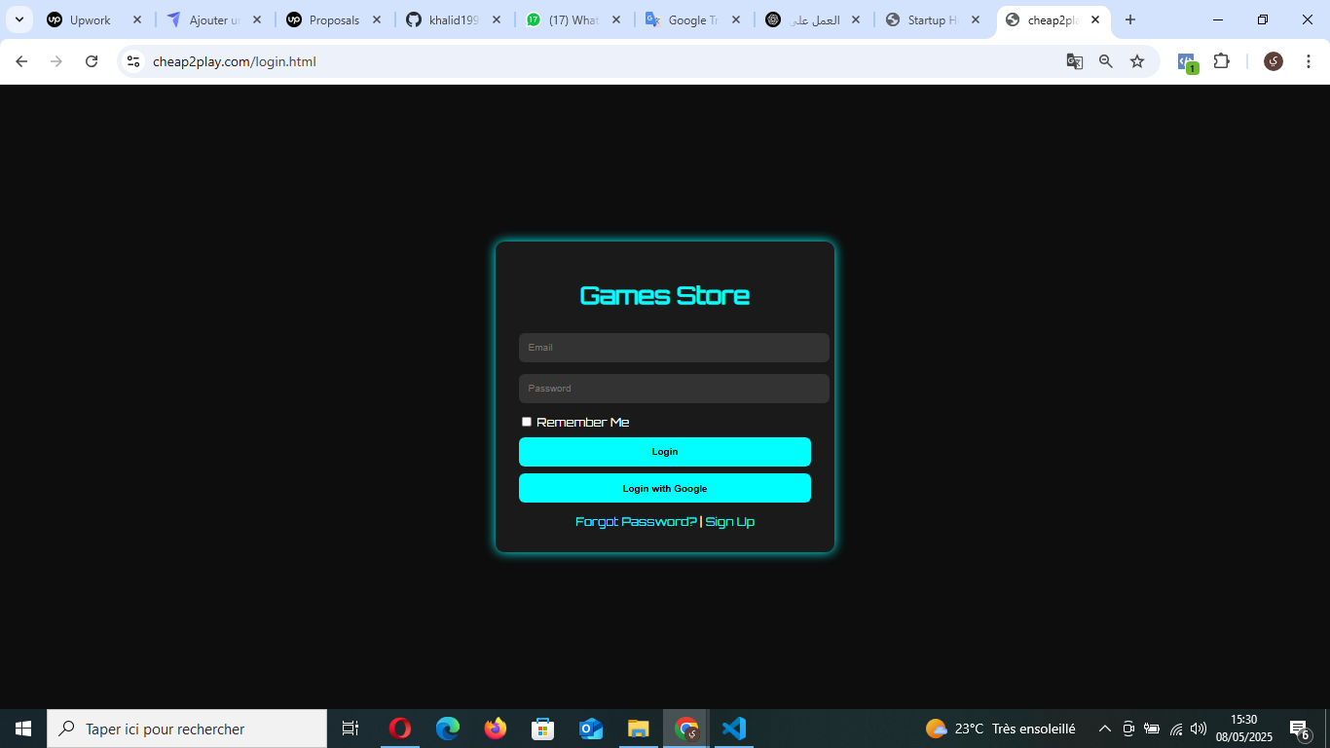This screenshot has height=748, width=1330.
Task: View site information icon beside URL
Action: [x=134, y=61]
